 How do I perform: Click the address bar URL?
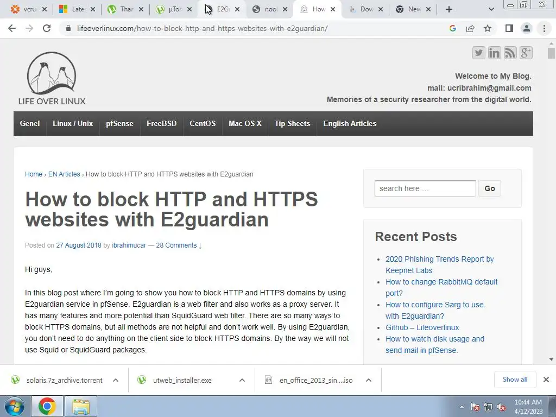(x=202, y=28)
